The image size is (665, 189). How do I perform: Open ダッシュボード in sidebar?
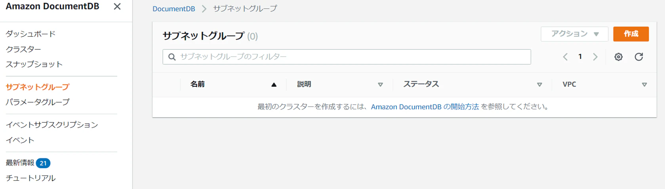(x=30, y=34)
